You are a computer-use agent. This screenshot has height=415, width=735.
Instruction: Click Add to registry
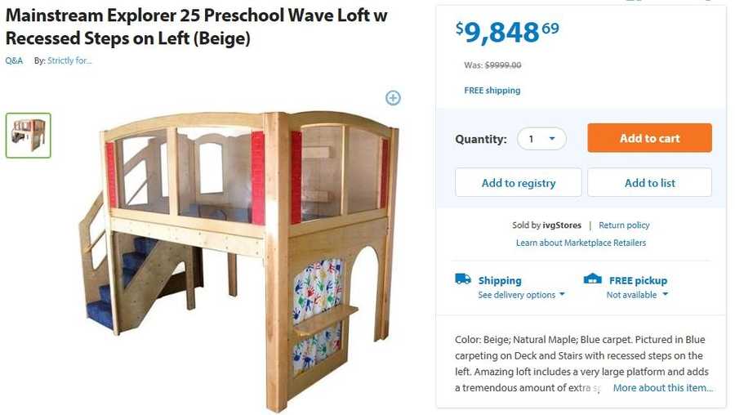click(518, 183)
